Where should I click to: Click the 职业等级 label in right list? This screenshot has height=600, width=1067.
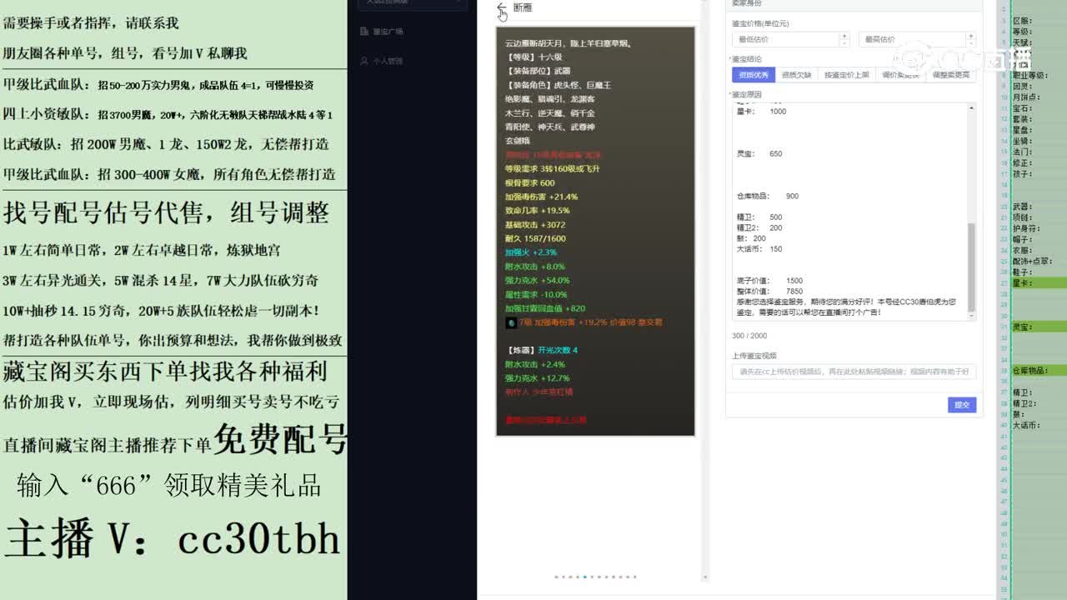(1029, 75)
